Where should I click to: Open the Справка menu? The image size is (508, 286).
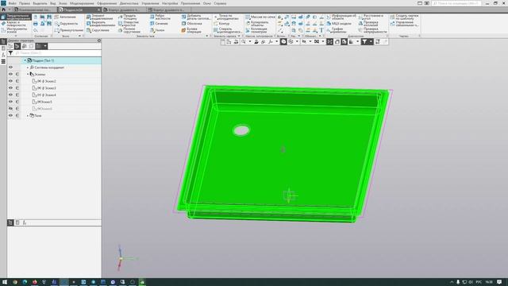coord(220,3)
